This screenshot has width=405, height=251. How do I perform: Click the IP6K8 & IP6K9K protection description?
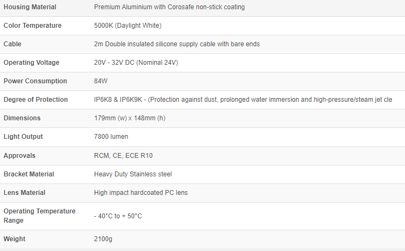243,100
